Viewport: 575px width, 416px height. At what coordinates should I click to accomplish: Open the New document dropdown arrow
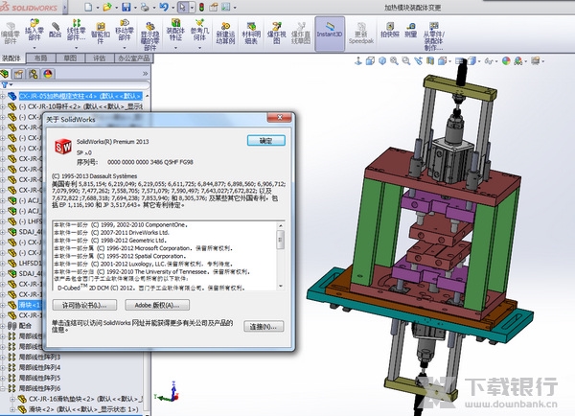click(97, 8)
